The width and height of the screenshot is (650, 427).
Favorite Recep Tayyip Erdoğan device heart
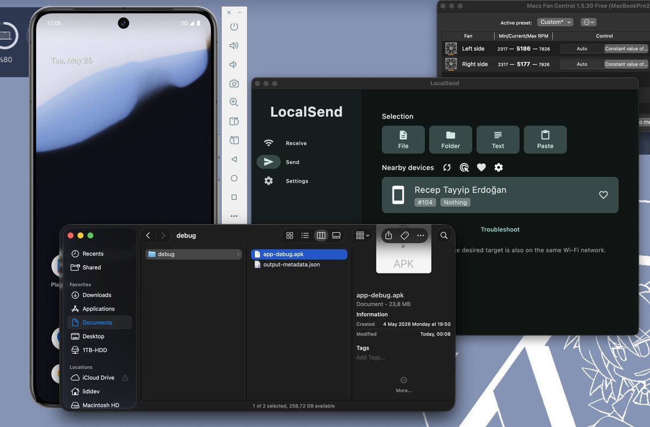pyautogui.click(x=603, y=195)
